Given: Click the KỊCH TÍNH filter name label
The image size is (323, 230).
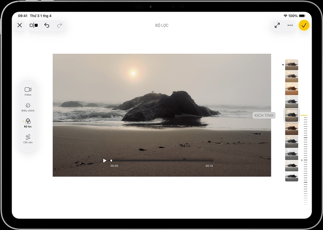Looking at the screenshot, I should (264, 115).
